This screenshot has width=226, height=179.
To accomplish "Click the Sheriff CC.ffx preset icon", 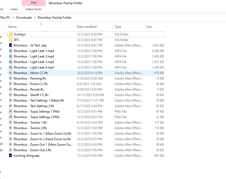I will [x=11, y=95].
